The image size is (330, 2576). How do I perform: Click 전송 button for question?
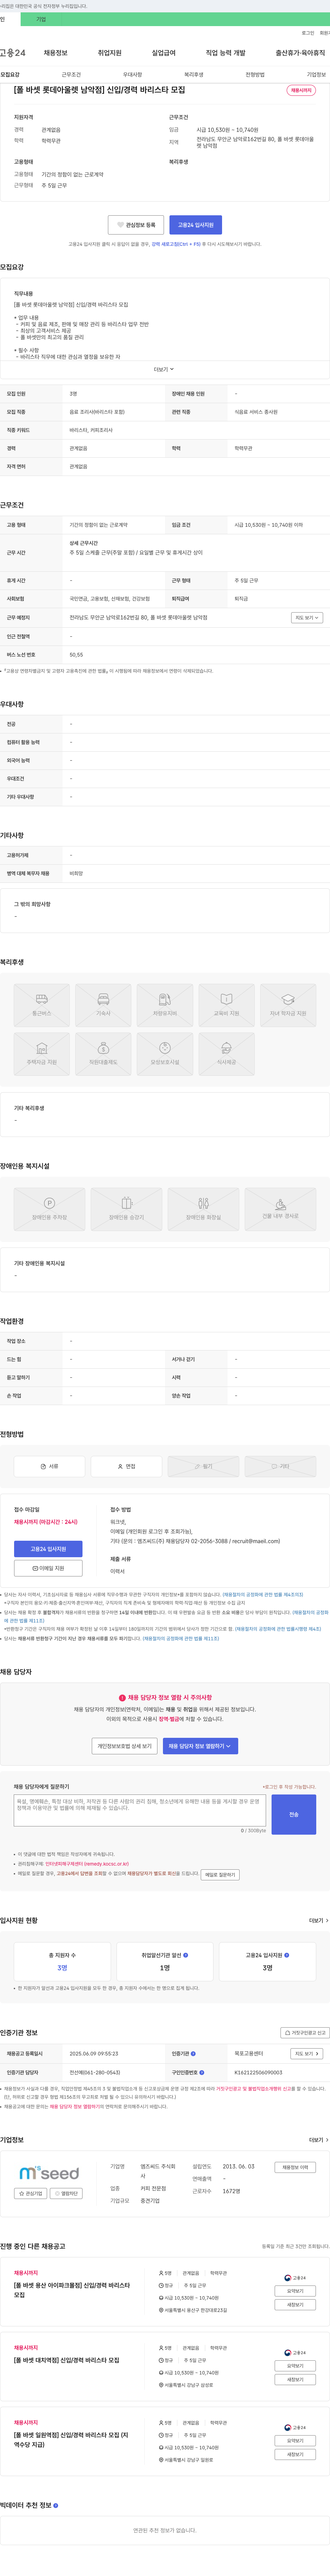coord(294,1814)
